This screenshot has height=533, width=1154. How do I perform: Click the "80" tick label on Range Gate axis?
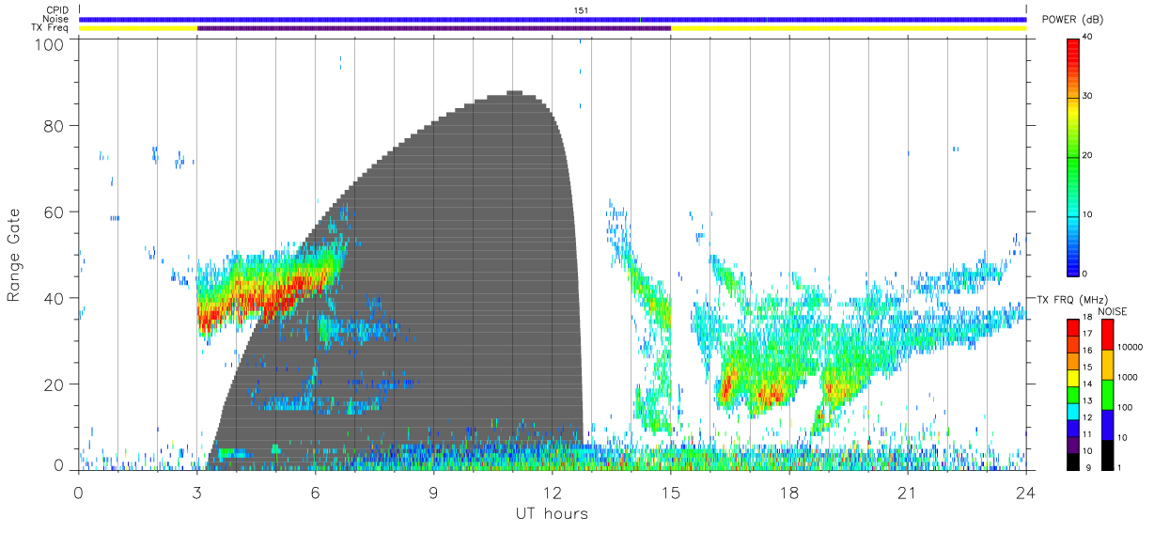pyautogui.click(x=55, y=126)
